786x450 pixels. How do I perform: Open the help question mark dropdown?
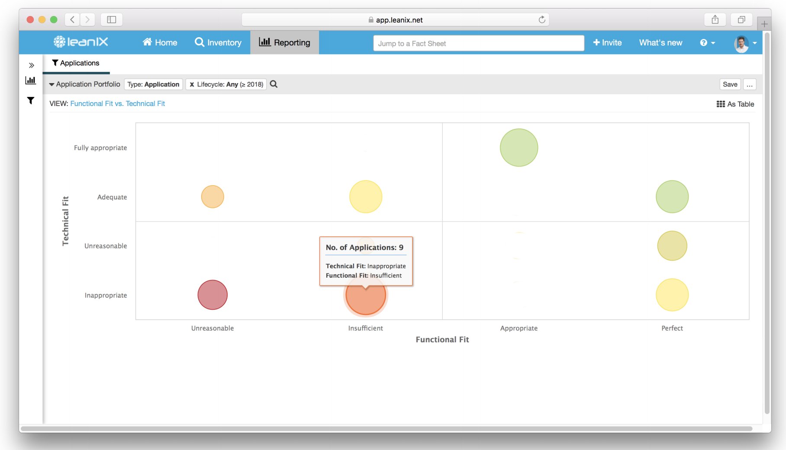pos(707,42)
